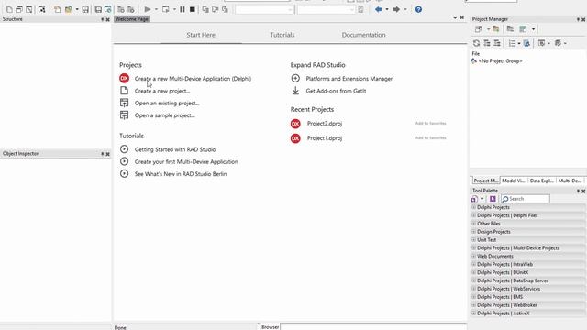Click the Save floppy-disk icon
Screen dimensions: 587x330
[x=85, y=9]
